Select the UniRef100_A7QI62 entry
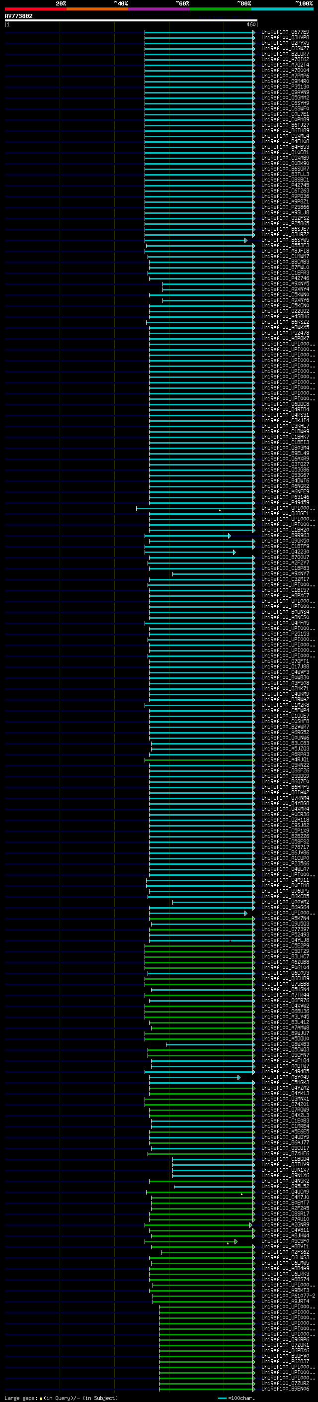The image size is (318, 1402). [285, 60]
